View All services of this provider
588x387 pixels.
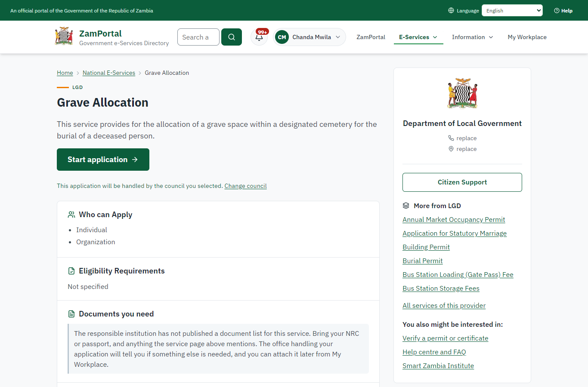444,305
